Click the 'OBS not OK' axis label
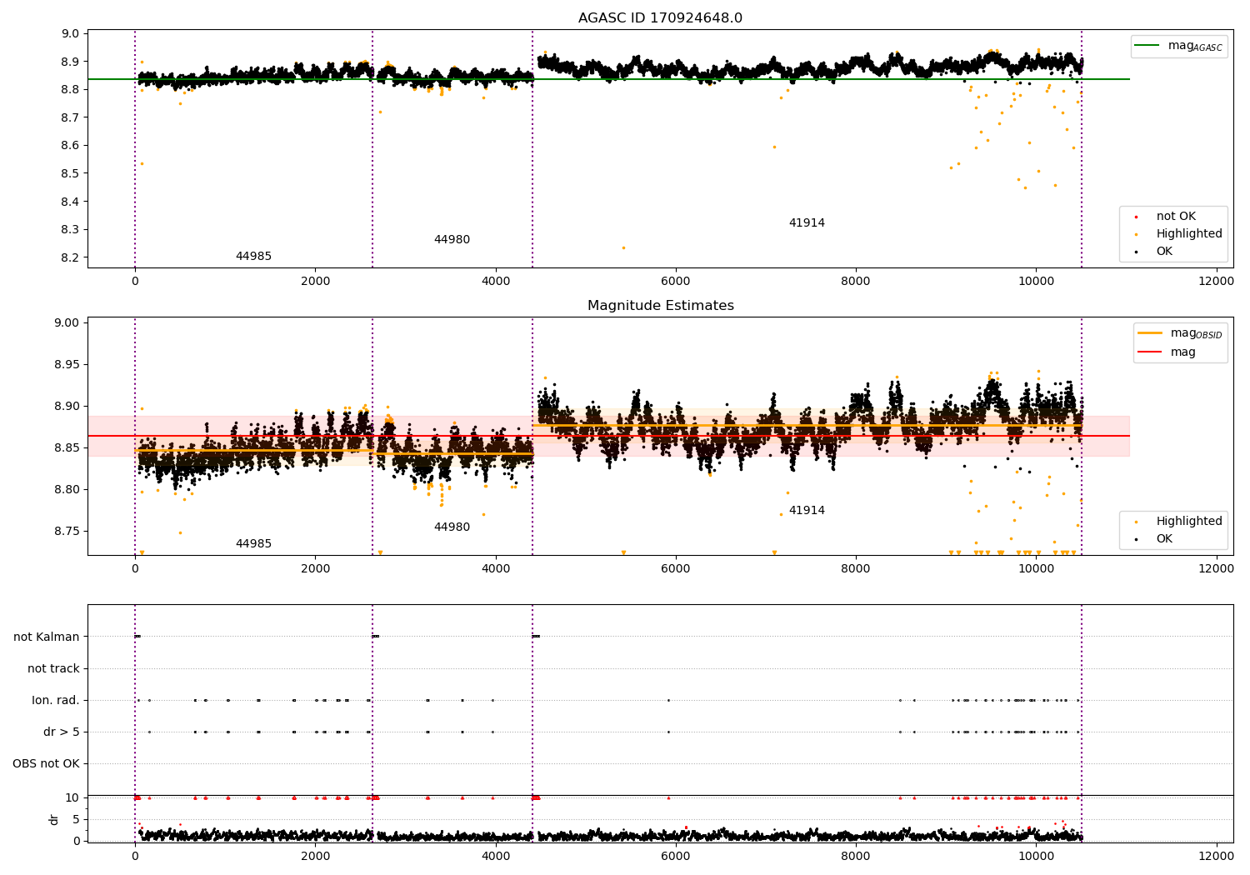Screen dimensions: 1250x875 47,763
